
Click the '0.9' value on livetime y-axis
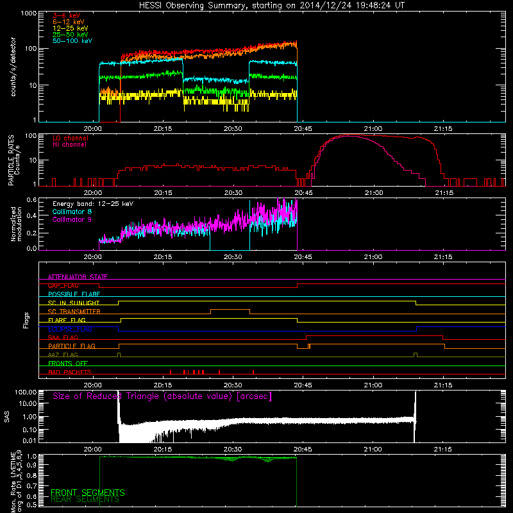pyautogui.click(x=33, y=464)
